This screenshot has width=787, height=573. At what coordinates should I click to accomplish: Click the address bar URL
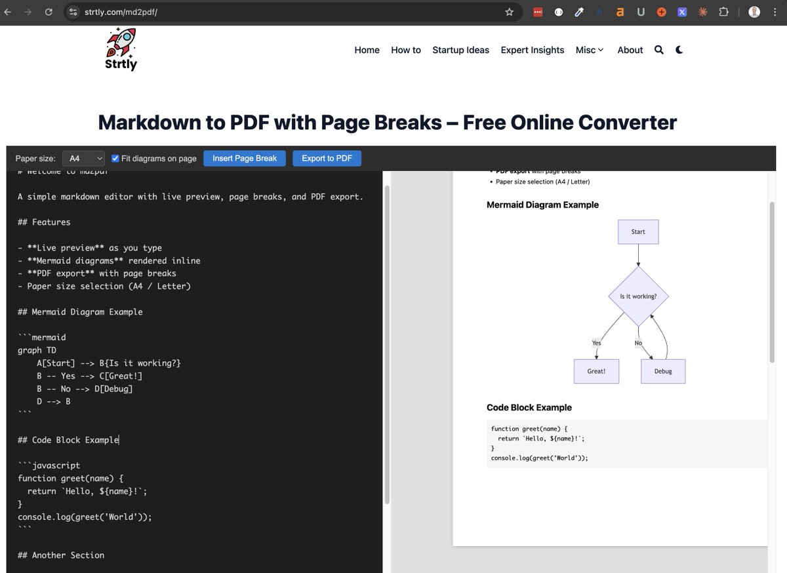tap(121, 12)
